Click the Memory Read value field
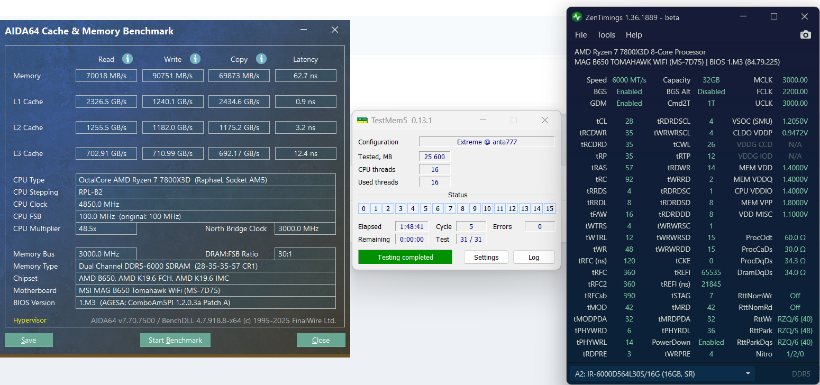Viewport: 820px width, 385px height. (106, 76)
